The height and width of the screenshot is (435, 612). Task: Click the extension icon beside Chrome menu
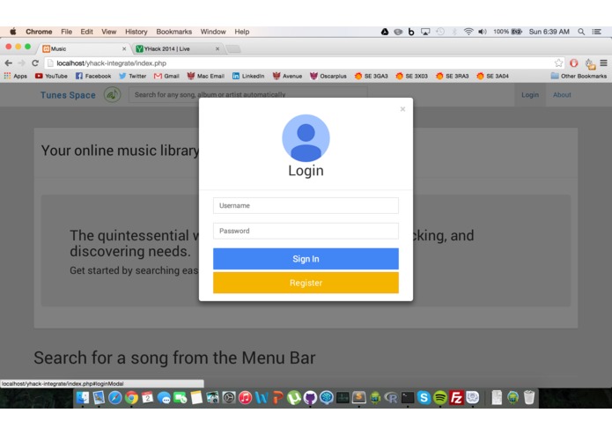[x=590, y=63]
